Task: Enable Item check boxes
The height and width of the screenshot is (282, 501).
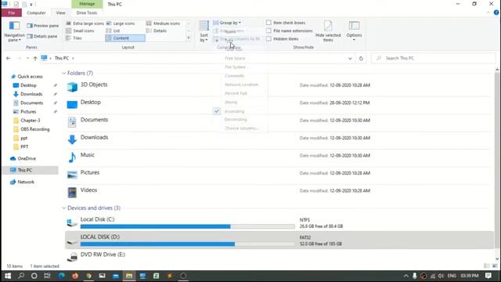Action: click(269, 23)
